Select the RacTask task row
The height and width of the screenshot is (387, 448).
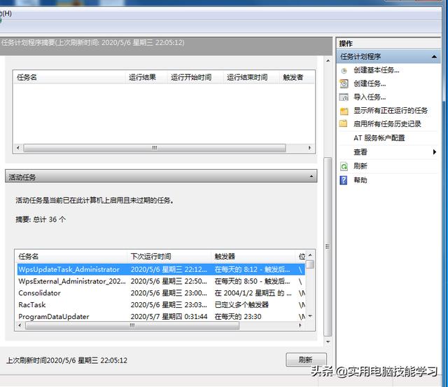coord(161,304)
